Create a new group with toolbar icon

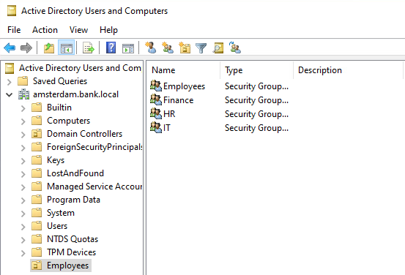[168, 48]
